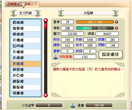
Task: Click the red scrollbar thumb
Action: [x=46, y=26]
